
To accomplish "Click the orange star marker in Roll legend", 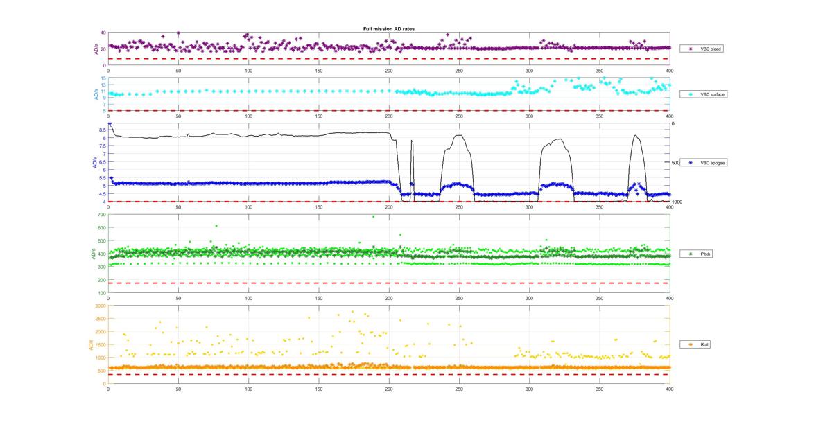I will pos(691,344).
